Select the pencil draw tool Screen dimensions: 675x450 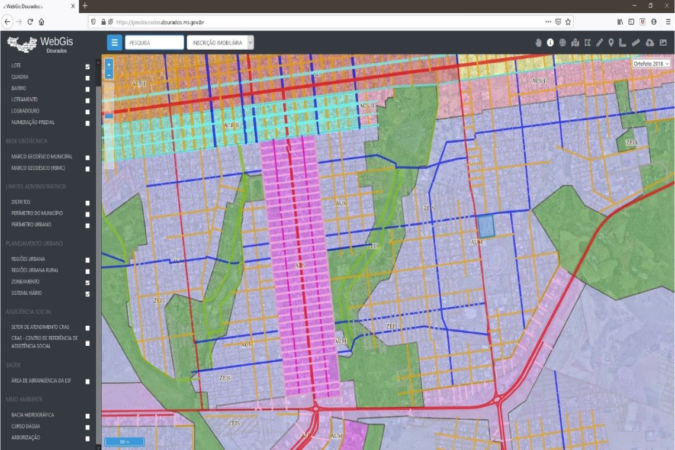click(x=599, y=43)
